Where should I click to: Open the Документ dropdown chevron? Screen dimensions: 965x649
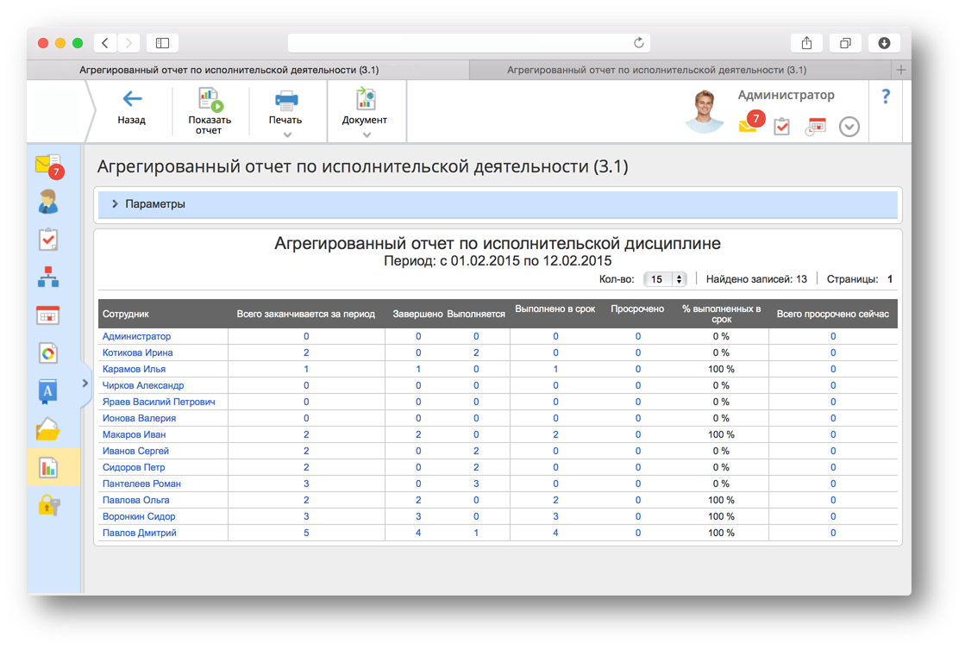pos(367,134)
